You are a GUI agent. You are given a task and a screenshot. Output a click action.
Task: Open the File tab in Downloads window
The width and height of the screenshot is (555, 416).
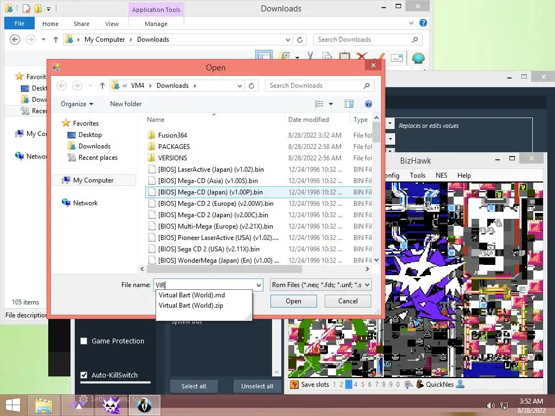click(20, 23)
